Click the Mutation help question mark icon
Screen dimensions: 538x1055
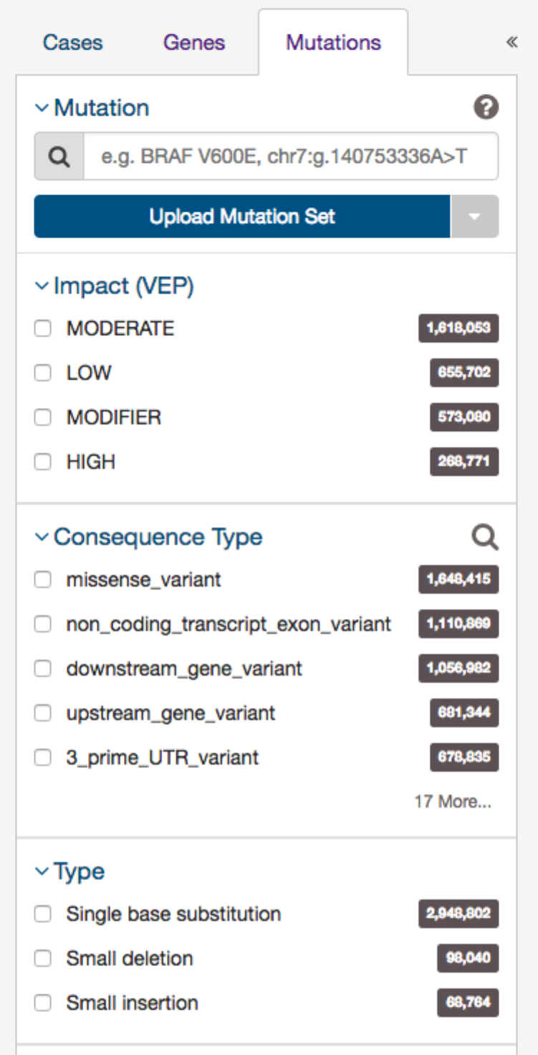(486, 108)
